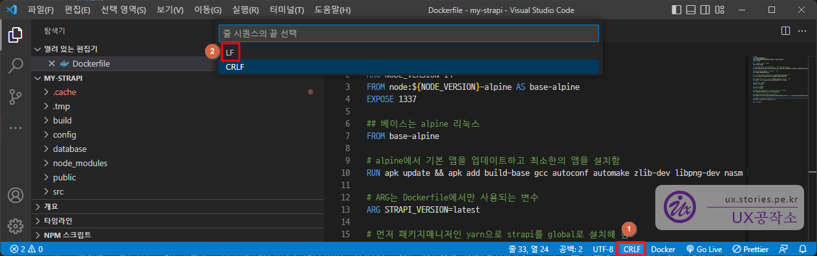The image size is (817, 256).
Task: Click the 탐색기 panel title
Action: click(x=54, y=30)
